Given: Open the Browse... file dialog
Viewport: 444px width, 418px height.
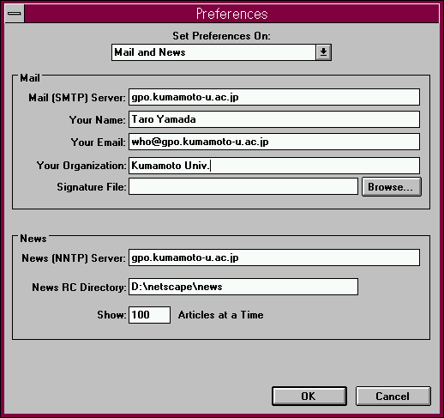Looking at the screenshot, I should [392, 187].
